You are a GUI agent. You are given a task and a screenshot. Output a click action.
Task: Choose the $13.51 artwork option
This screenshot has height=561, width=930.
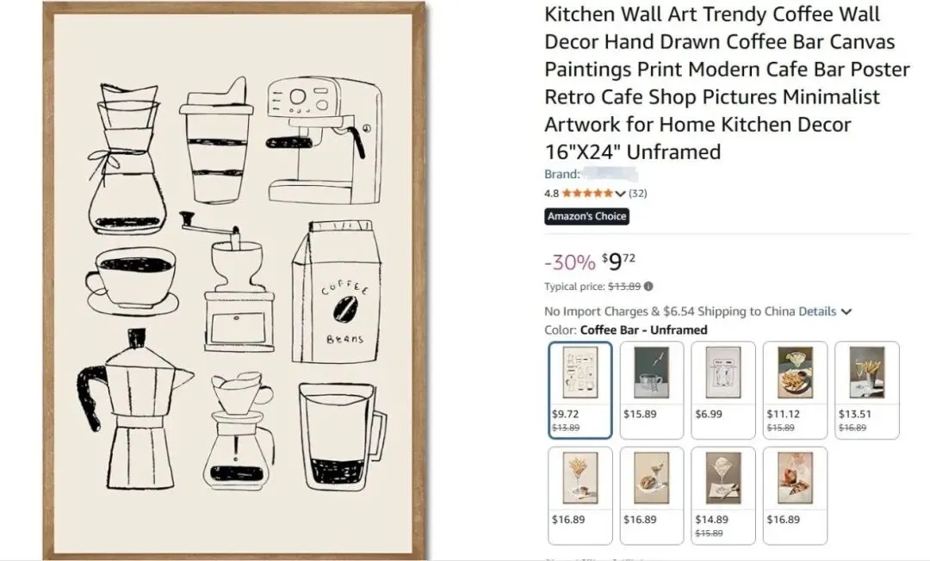(867, 390)
